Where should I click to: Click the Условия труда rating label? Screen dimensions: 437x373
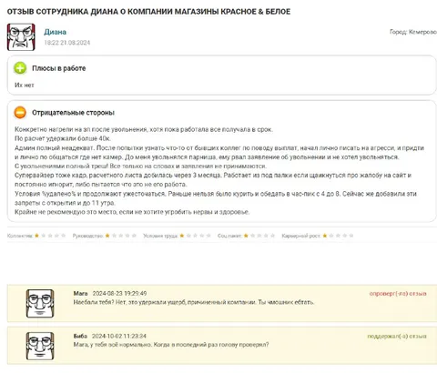(x=160, y=236)
